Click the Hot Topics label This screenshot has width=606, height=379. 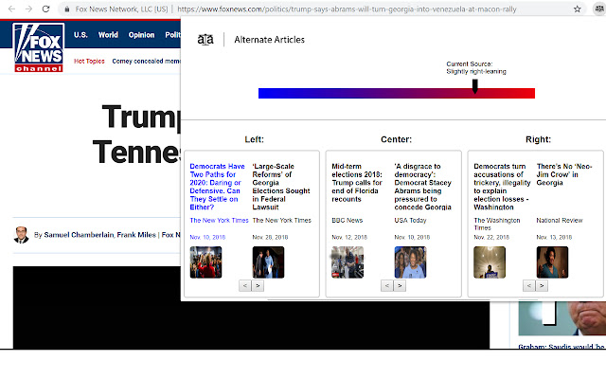coord(89,61)
